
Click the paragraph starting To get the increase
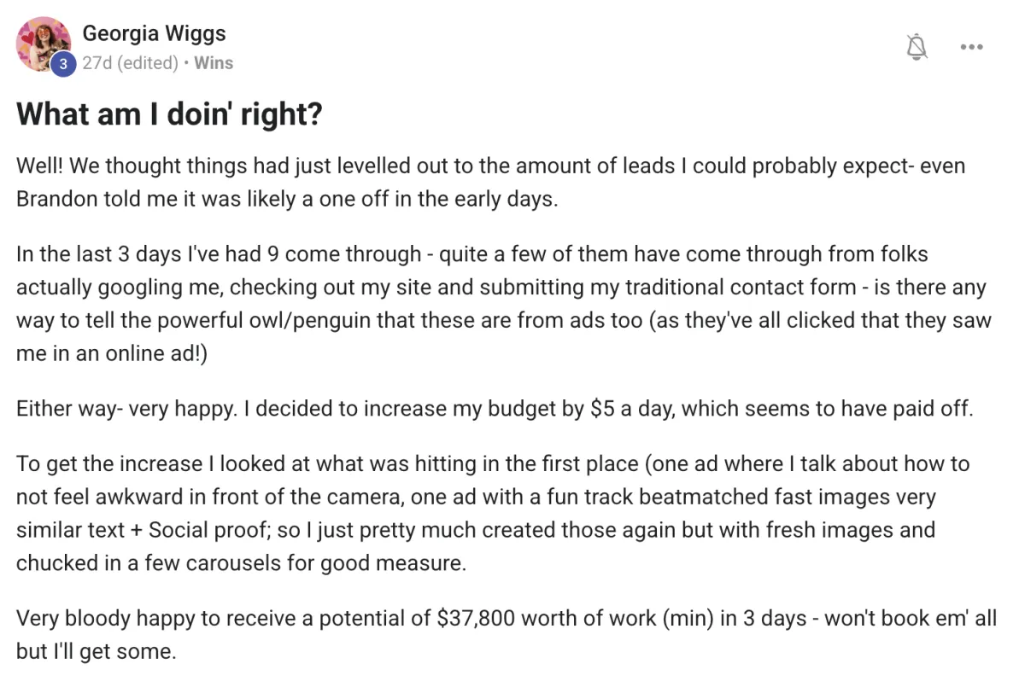[493, 513]
